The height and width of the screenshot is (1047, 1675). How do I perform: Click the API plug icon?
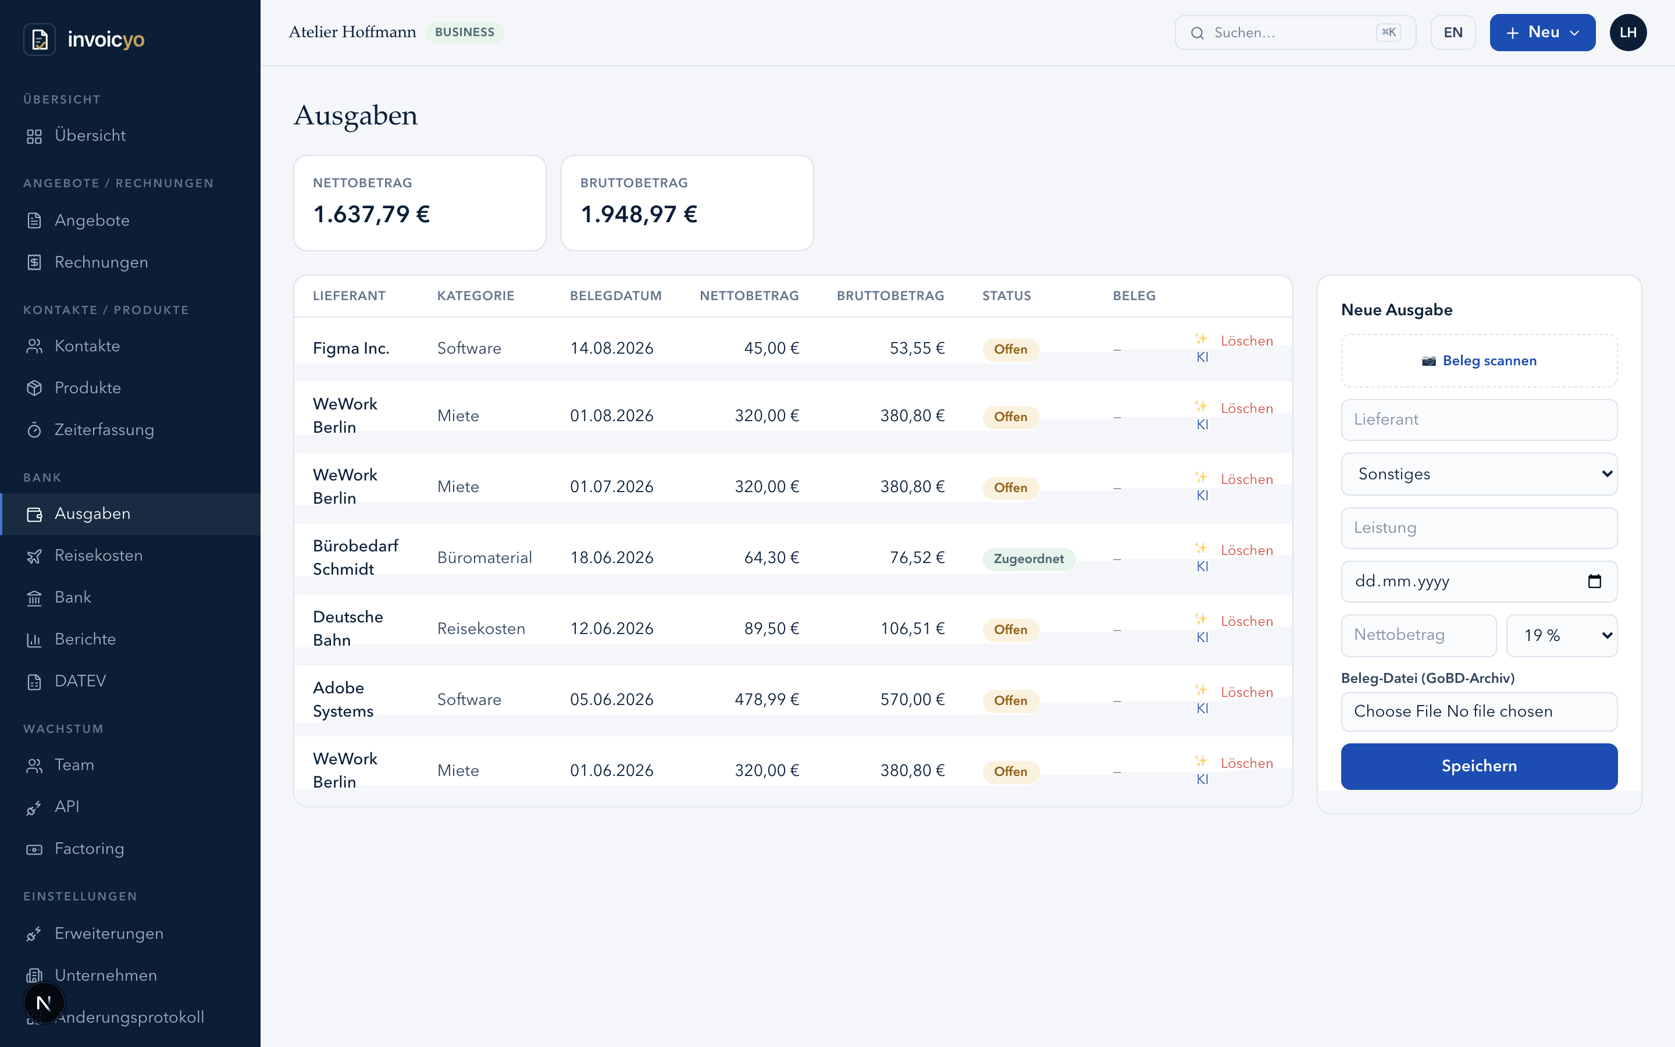35,807
